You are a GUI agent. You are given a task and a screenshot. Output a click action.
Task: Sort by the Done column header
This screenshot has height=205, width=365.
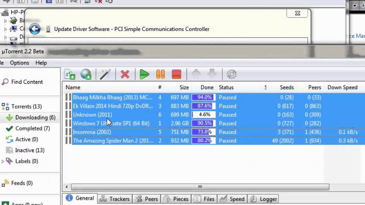pos(207,87)
